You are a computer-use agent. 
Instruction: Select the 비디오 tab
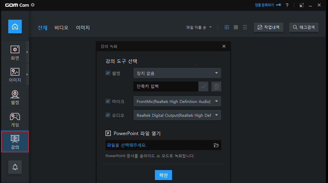pyautogui.click(x=61, y=28)
